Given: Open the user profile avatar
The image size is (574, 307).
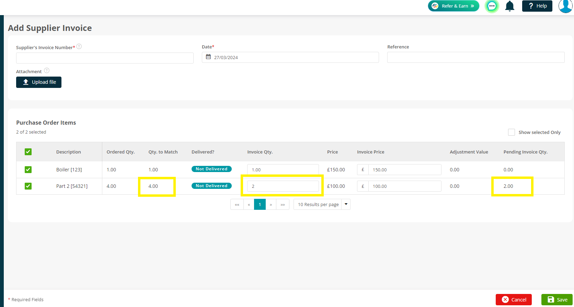Looking at the screenshot, I should tap(565, 6).
